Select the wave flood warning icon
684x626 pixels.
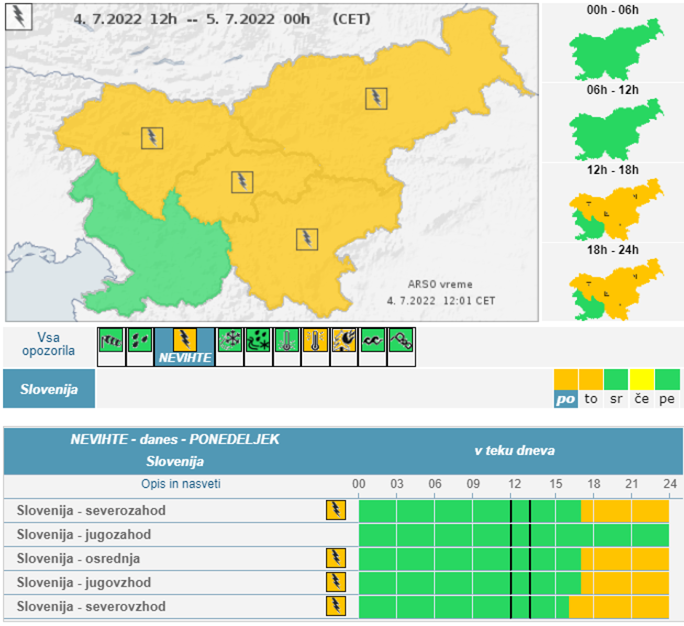[x=373, y=340]
